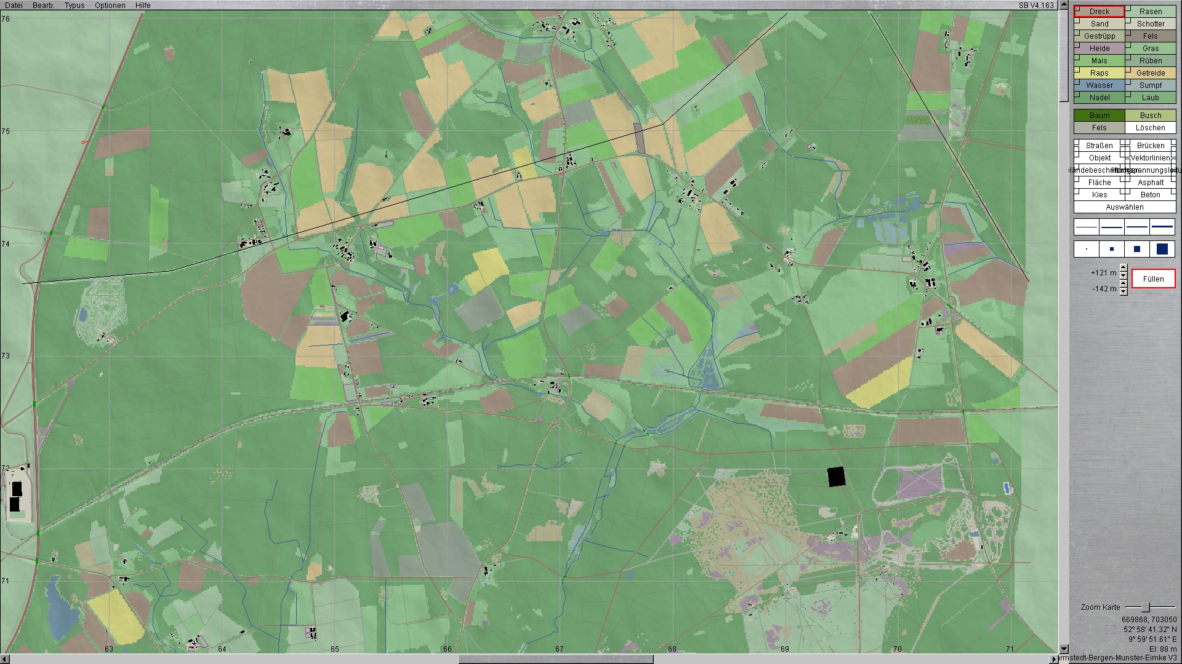Open the Optionen menu

pos(110,5)
